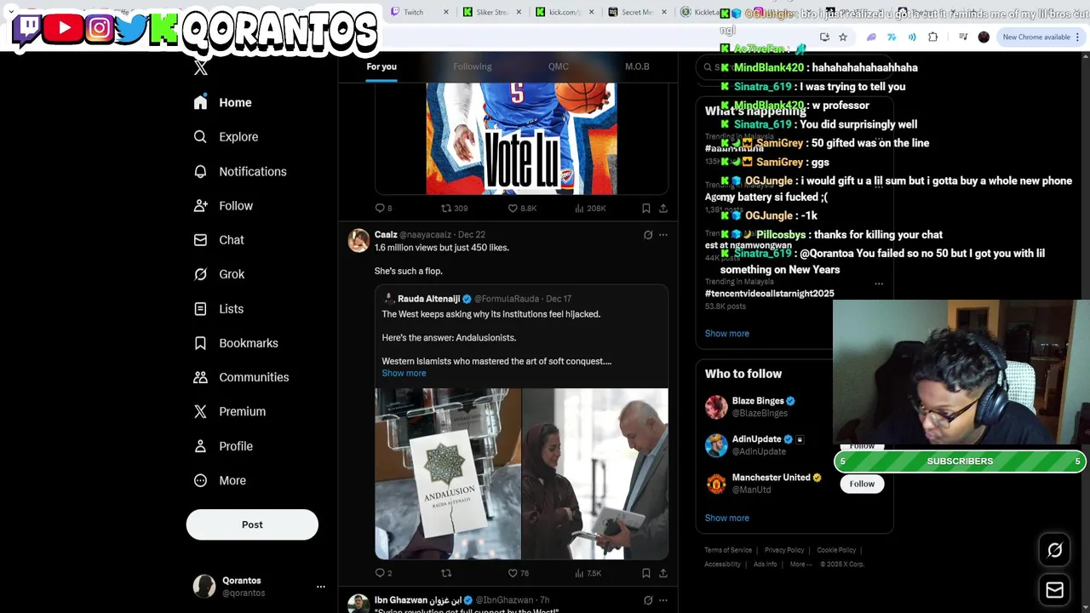Expand footer More options
1090x613 pixels.
(800, 564)
